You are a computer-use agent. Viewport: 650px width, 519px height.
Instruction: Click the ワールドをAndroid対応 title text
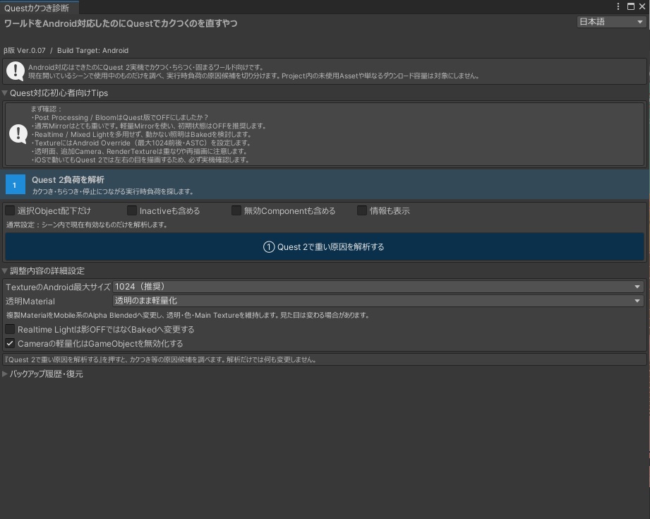point(121,23)
